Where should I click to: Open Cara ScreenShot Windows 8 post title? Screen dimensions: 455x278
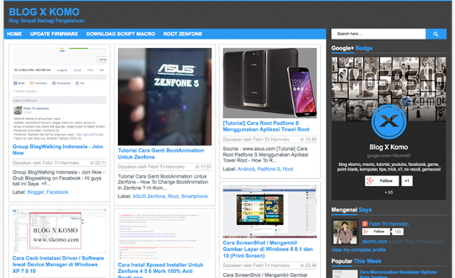[x=268, y=249]
